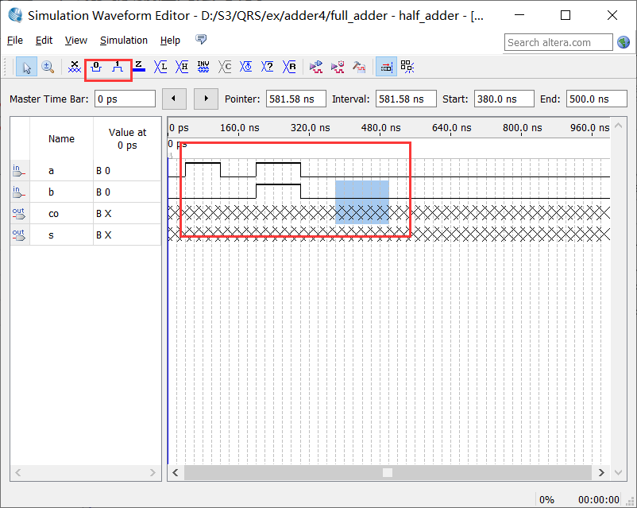Click input pin icon for b

[x=19, y=192]
